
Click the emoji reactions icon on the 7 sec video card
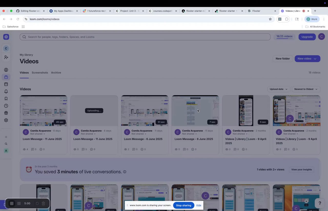pyautogui.click(x=193, y=149)
